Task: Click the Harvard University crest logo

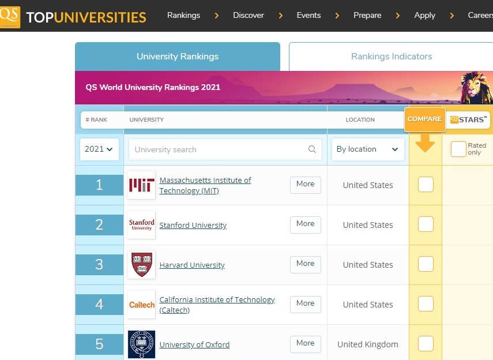Action: [141, 265]
